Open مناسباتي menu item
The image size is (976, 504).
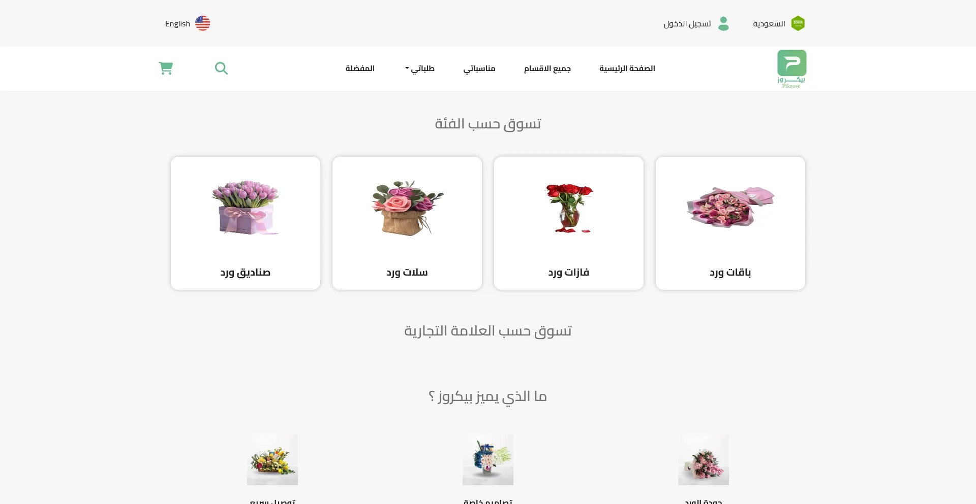coord(479,69)
